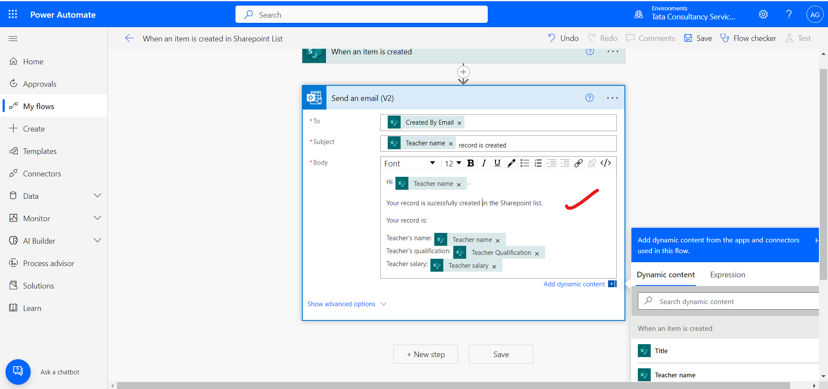The image size is (828, 389).
Task: Open Send an email action ellipsis menu
Action: [x=612, y=98]
